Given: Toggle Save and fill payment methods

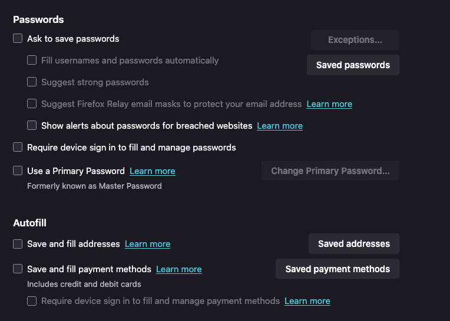Looking at the screenshot, I should click(x=18, y=269).
